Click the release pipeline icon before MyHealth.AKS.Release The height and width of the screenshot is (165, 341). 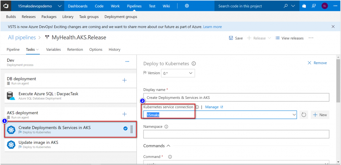(47, 38)
